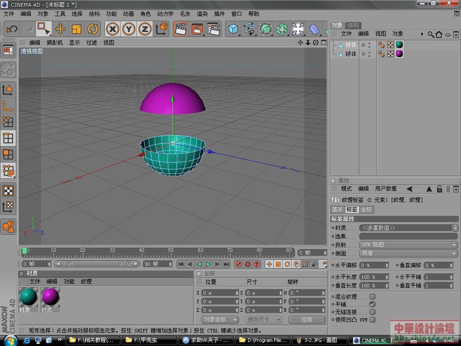Screen dimensions: 461x346
Task: Select the rectangle selection tool
Action: (x=44, y=29)
